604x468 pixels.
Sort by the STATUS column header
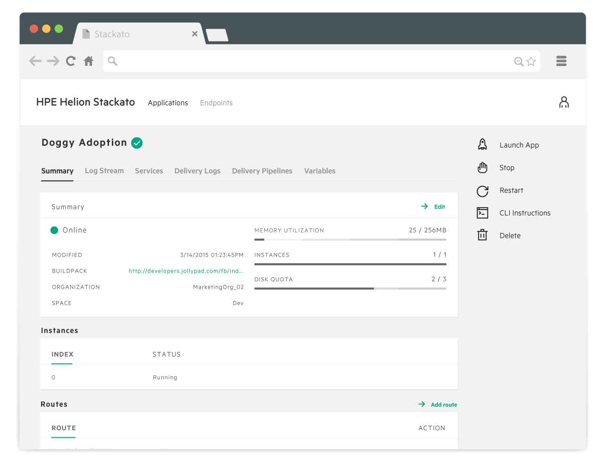point(167,354)
